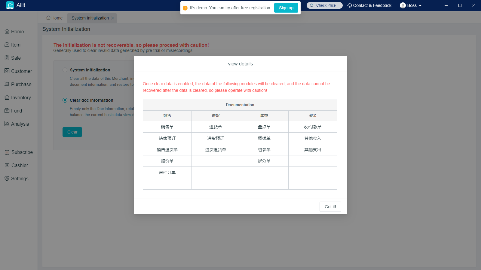
Task: Click the Check Price search field
Action: [x=325, y=5]
